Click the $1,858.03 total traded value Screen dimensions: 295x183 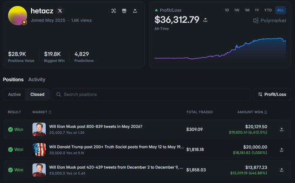pos(196,170)
